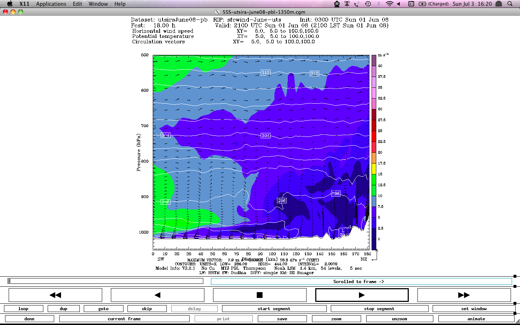Open Spotlight search magnifier icon
This screenshot has width=520, height=325.
click(510, 4)
